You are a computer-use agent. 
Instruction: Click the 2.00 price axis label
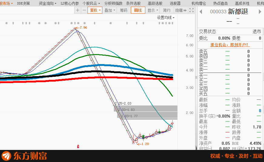pos(190,113)
